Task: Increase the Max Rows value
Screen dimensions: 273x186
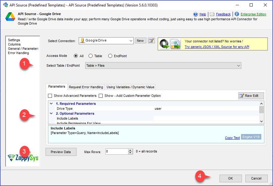Action: pos(130,150)
